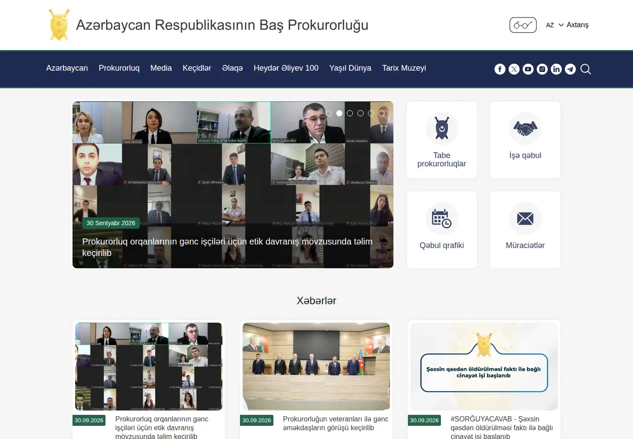633x439 pixels.
Task: Toggle the glasses accessibility mode button
Action: (x=523, y=25)
